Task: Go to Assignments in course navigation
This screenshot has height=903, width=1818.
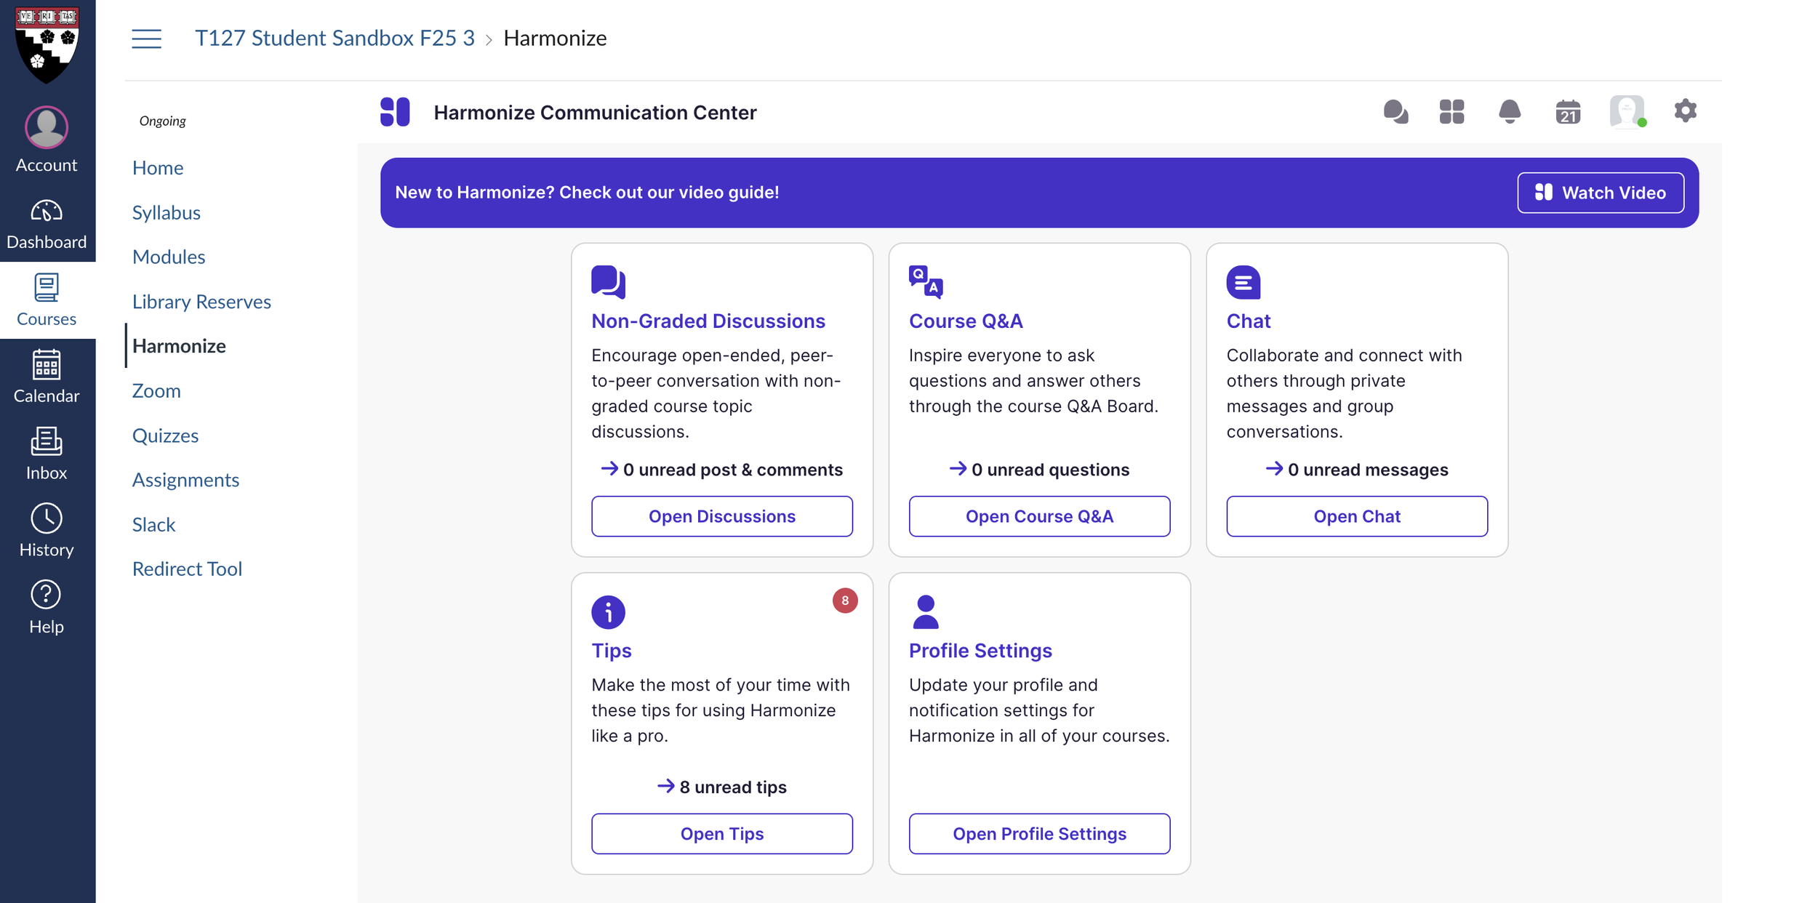Action: pyautogui.click(x=185, y=480)
